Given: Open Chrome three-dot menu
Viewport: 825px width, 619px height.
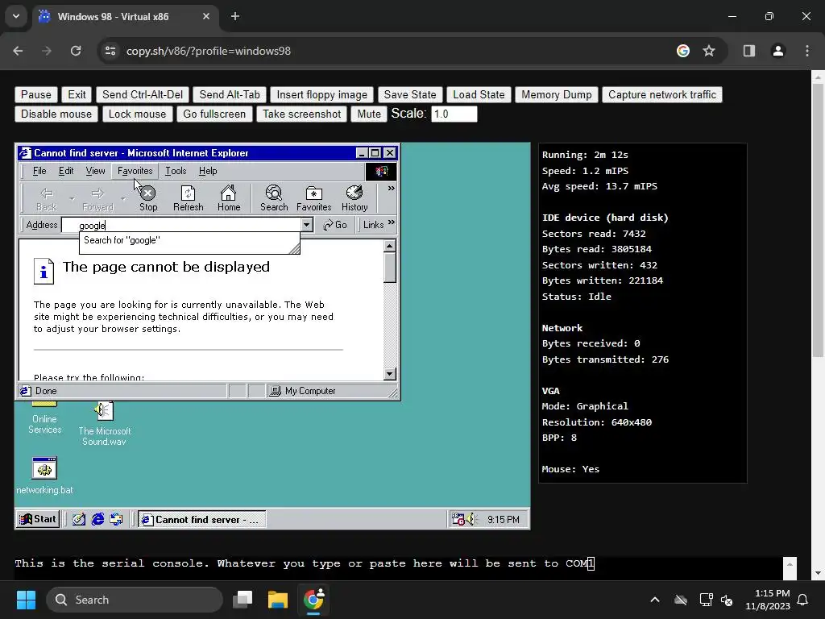Looking at the screenshot, I should [x=807, y=51].
